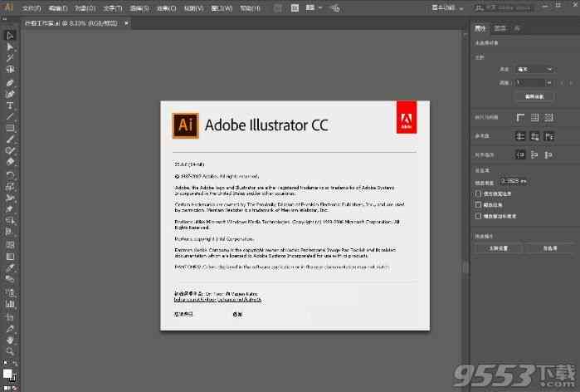580x392 pixels.
Task: Select the Slice tool
Action: (x=10, y=328)
